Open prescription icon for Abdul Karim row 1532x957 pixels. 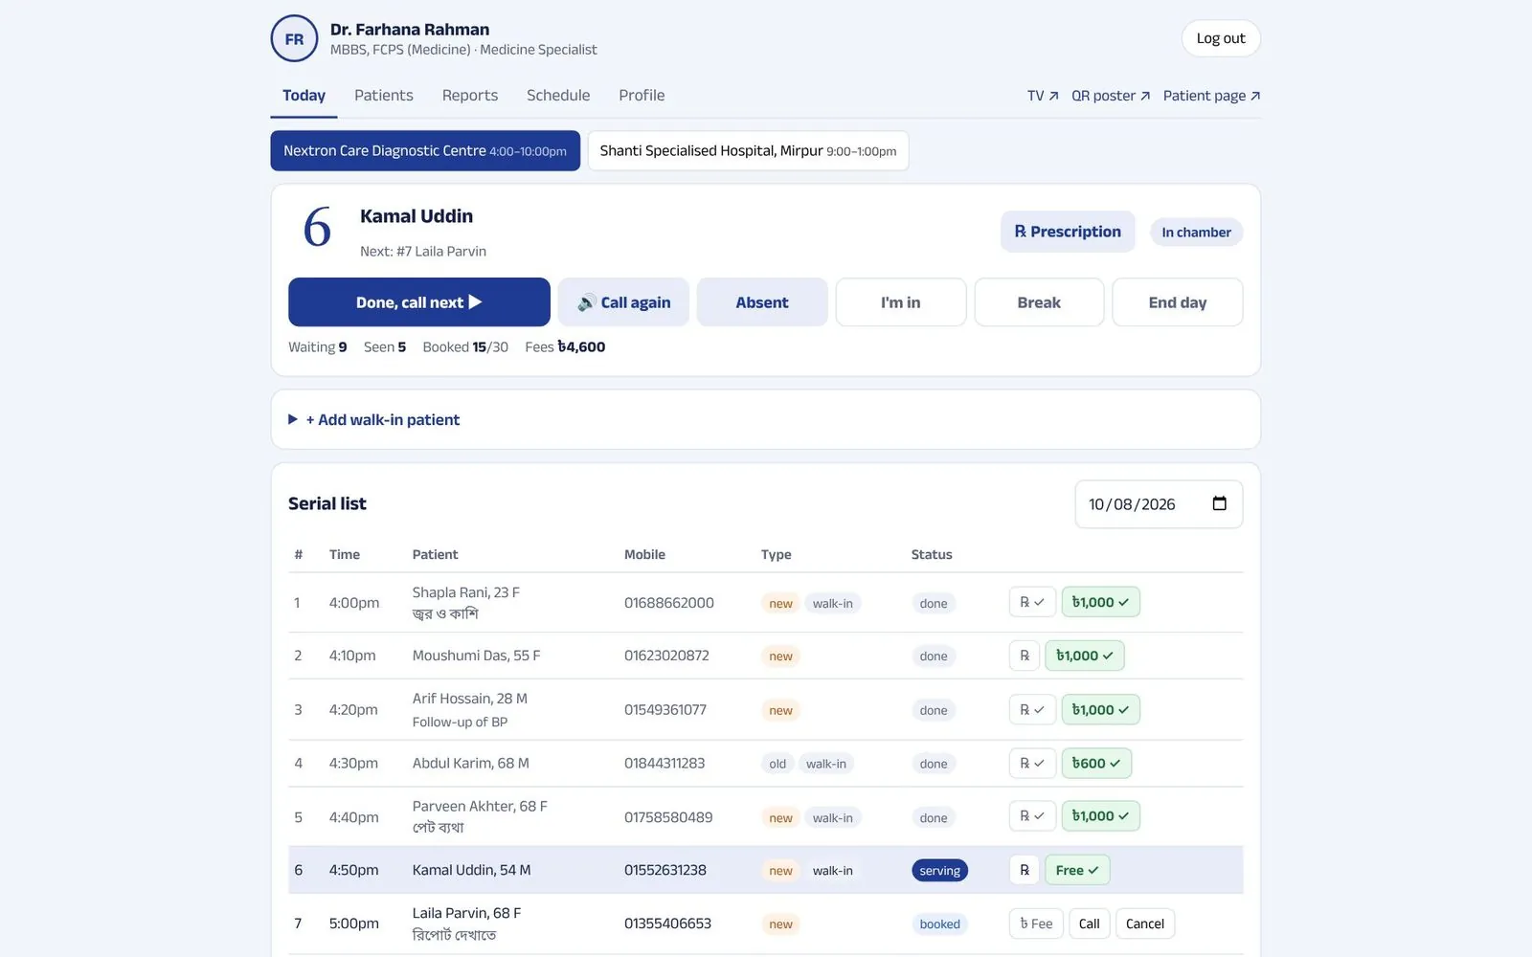pos(1032,763)
